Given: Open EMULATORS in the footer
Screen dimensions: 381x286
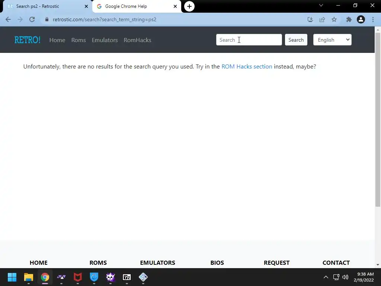Looking at the screenshot, I should 158,263.
